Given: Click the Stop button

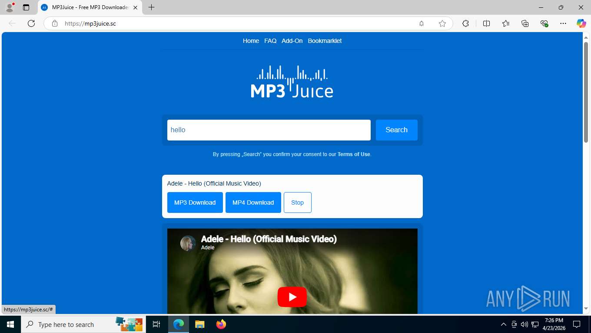Looking at the screenshot, I should coord(298,202).
